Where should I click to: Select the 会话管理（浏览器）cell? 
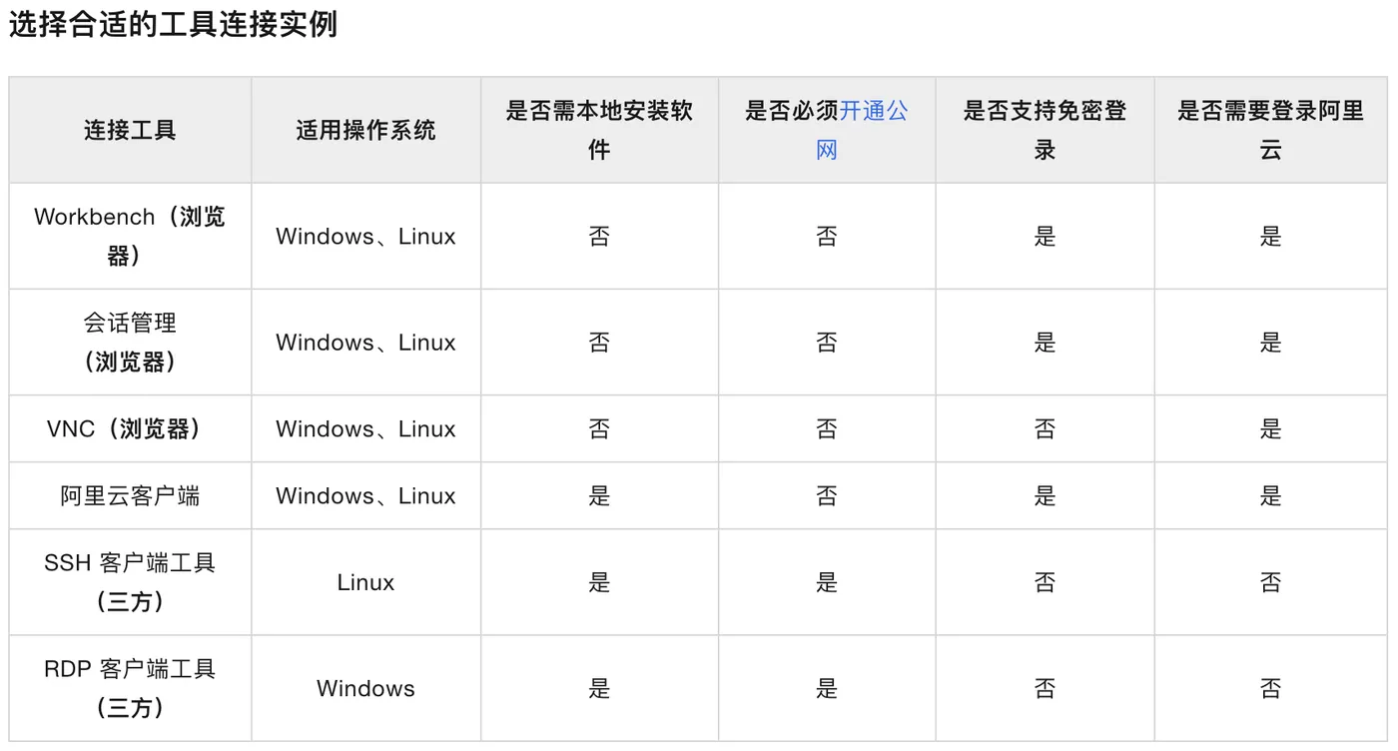coord(130,342)
